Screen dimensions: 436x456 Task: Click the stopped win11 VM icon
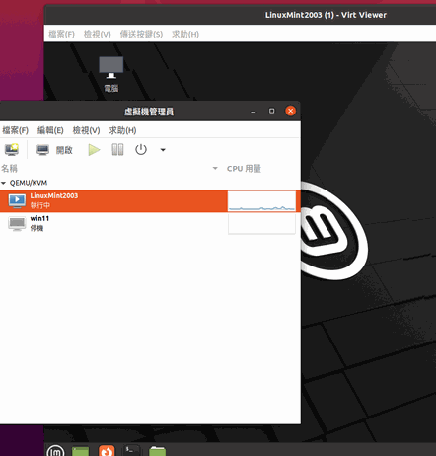tap(17, 223)
